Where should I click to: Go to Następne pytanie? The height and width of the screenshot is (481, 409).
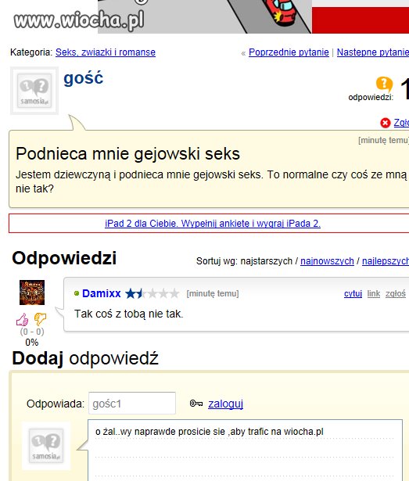pos(373,52)
